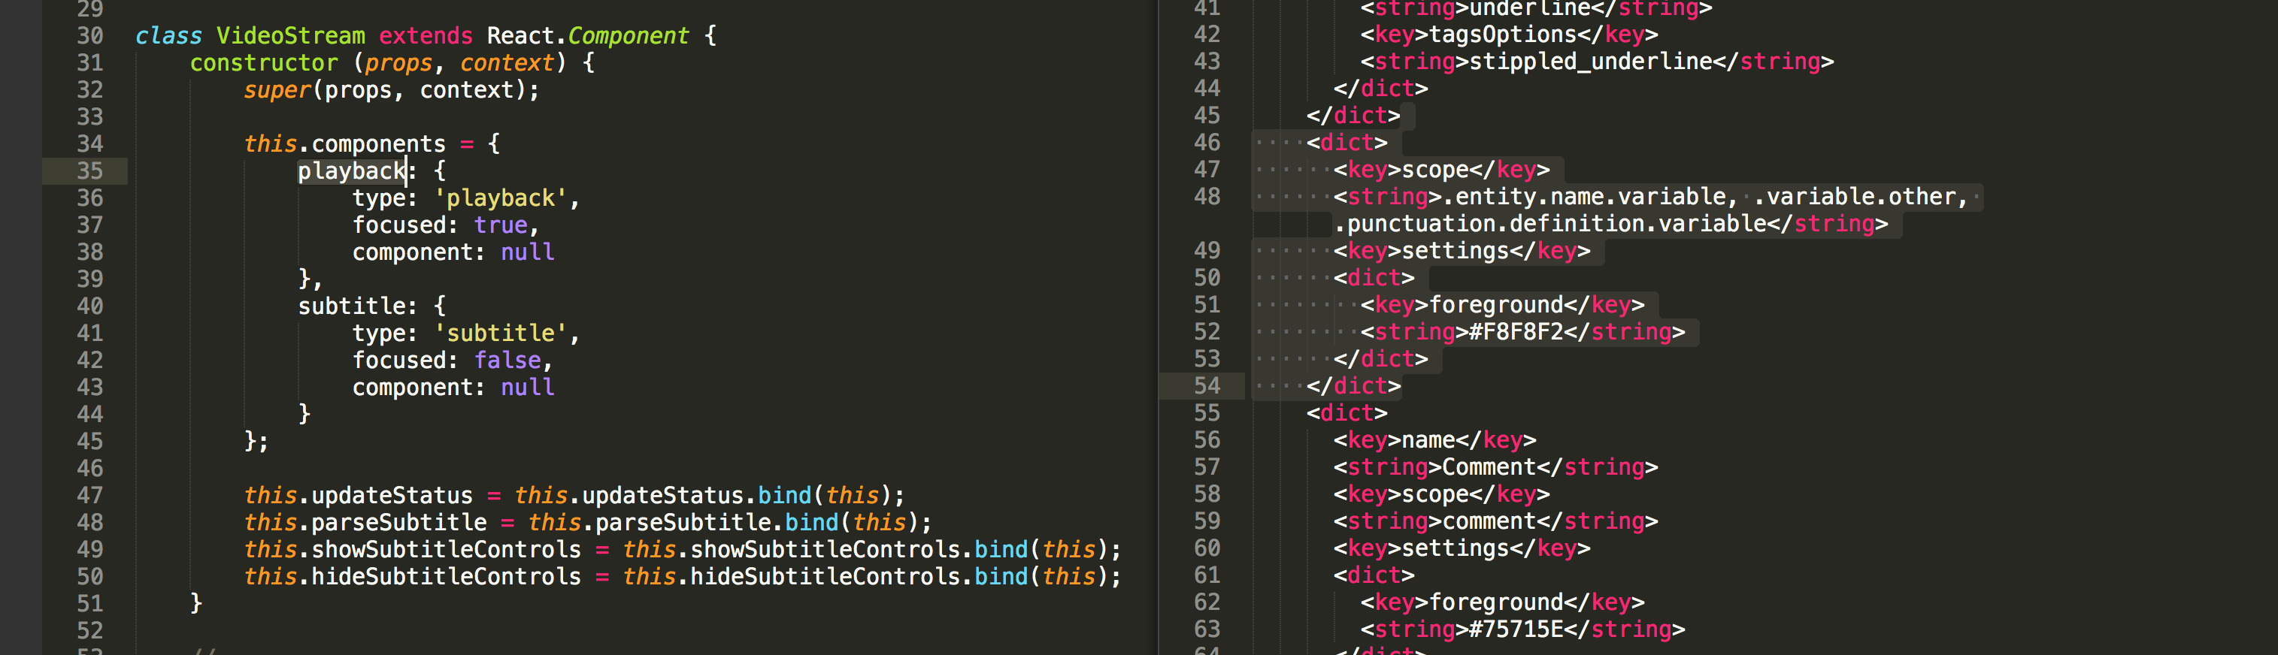This screenshot has height=655, width=2278.
Task: Click the 'VideoStream' class name
Action: pos(290,35)
